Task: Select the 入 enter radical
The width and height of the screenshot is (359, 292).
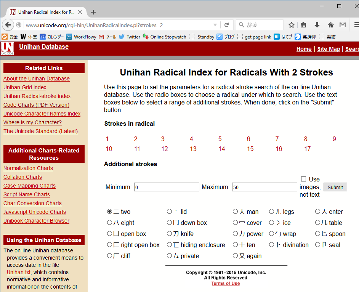Action: [x=317, y=212]
